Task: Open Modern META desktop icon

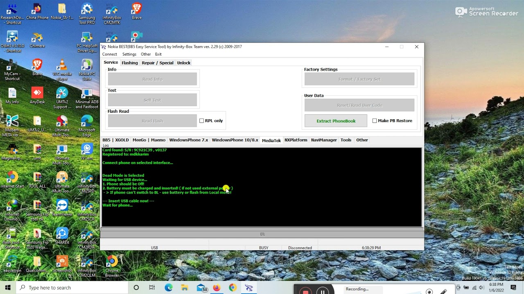Action: (12, 126)
